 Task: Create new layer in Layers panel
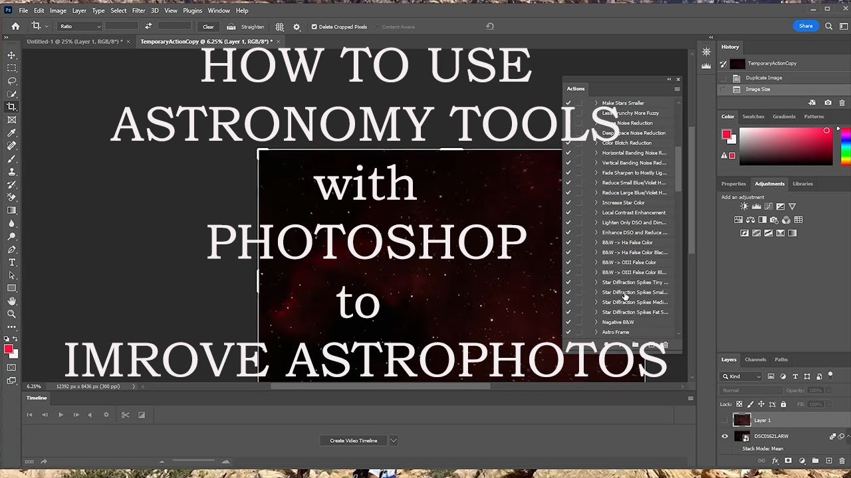click(828, 460)
